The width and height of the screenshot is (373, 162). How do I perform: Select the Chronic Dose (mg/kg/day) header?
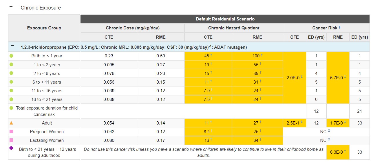point(132,28)
